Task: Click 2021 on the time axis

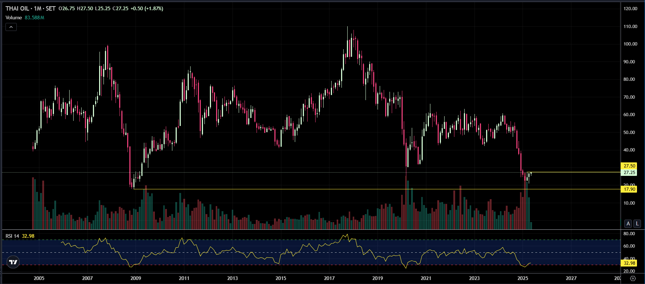Action: click(426, 278)
